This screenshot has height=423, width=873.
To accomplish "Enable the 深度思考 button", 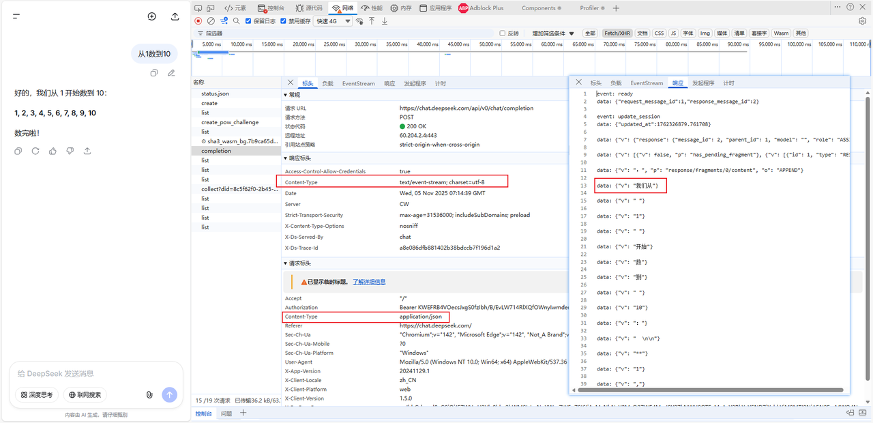I will click(x=37, y=394).
